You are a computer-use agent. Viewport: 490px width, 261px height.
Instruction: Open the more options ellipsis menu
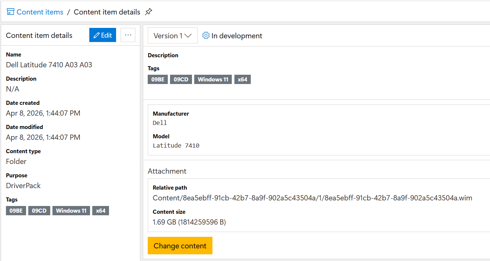128,35
